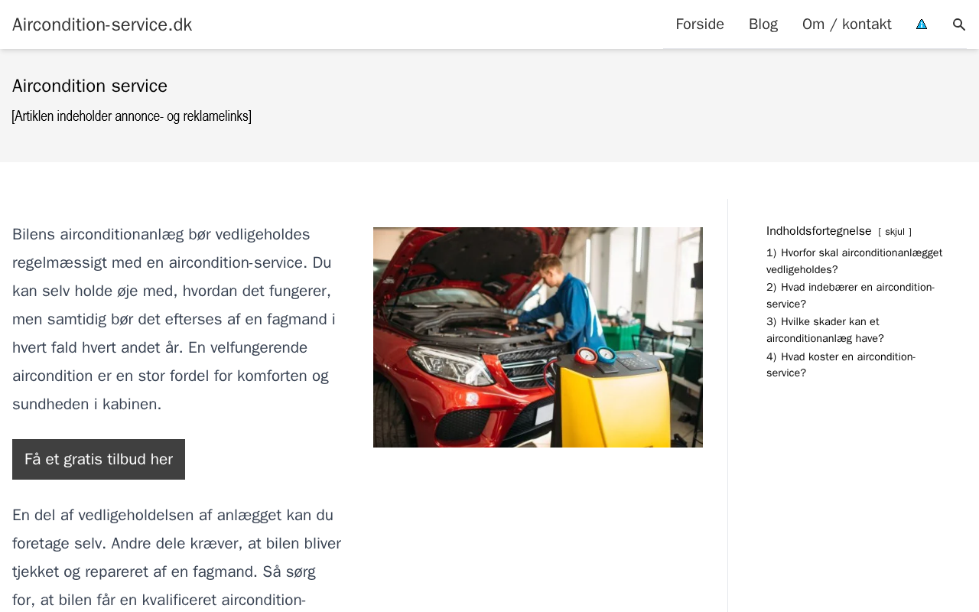The width and height of the screenshot is (979, 612).
Task: Click the Indholdsfortegnelse sidebar title
Action: pos(819,231)
